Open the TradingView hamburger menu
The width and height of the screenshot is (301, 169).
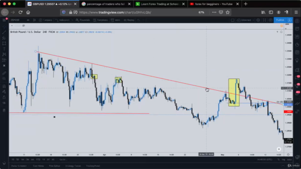[4, 20]
